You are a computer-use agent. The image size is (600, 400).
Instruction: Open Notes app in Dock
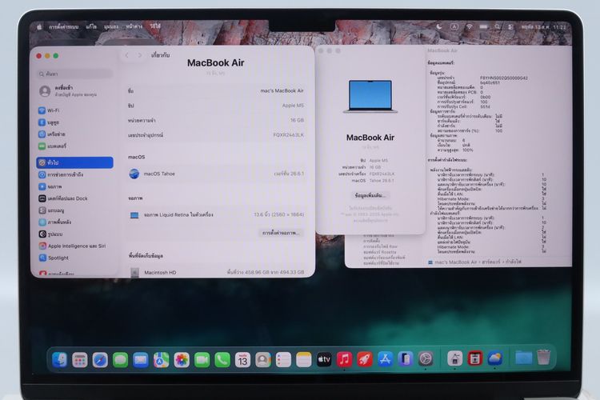tap(304, 360)
